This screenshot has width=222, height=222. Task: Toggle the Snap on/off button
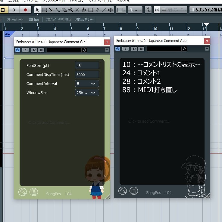[157, 10]
